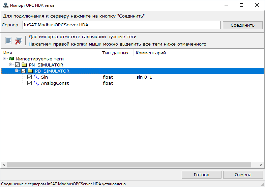The width and height of the screenshot is (265, 187).
Task: Select the Импортируемые теги tree label
Action: click(x=40, y=59)
